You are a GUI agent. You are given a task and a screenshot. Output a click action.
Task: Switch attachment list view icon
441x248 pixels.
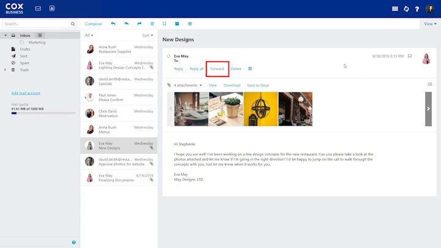click(430, 84)
